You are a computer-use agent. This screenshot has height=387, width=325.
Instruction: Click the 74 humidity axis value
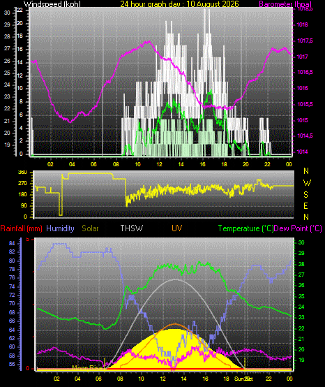[12, 287]
